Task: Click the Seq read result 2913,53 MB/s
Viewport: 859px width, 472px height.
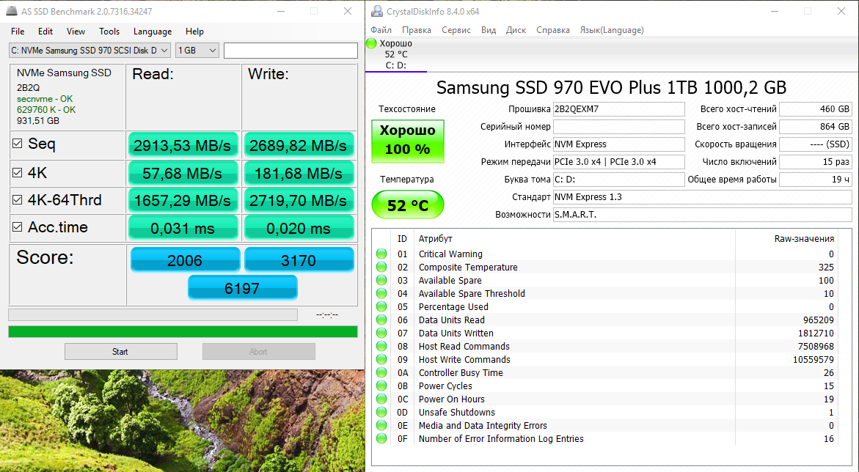Action: [183, 145]
